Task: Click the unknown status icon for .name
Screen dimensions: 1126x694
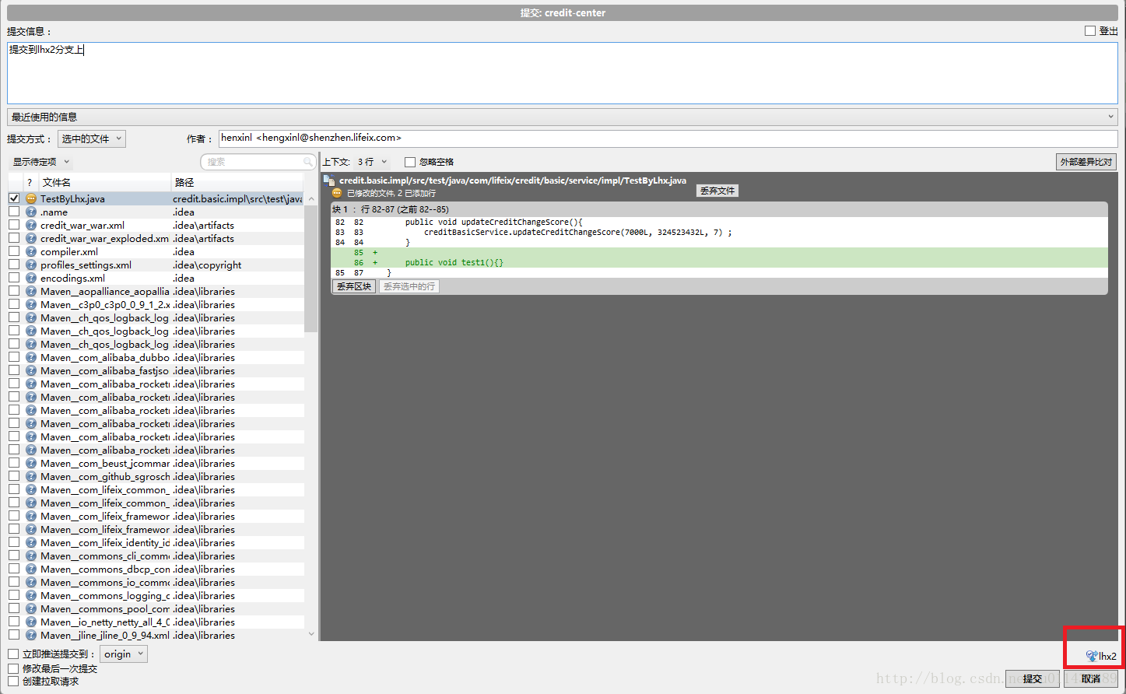Action: pos(31,212)
